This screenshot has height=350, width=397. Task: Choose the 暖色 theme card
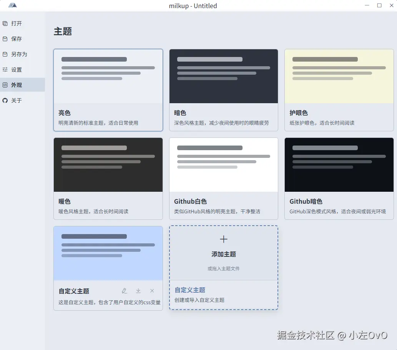coord(108,179)
